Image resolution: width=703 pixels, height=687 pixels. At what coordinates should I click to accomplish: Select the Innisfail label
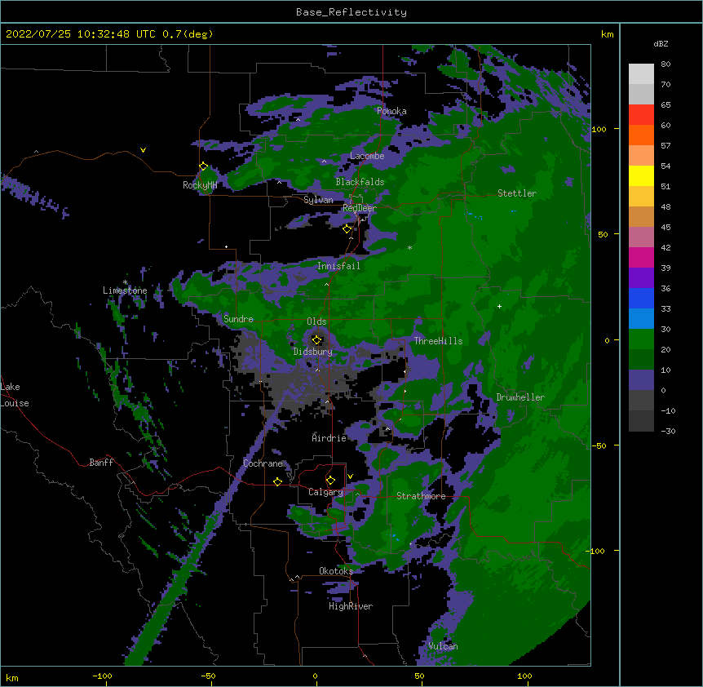click(x=338, y=266)
